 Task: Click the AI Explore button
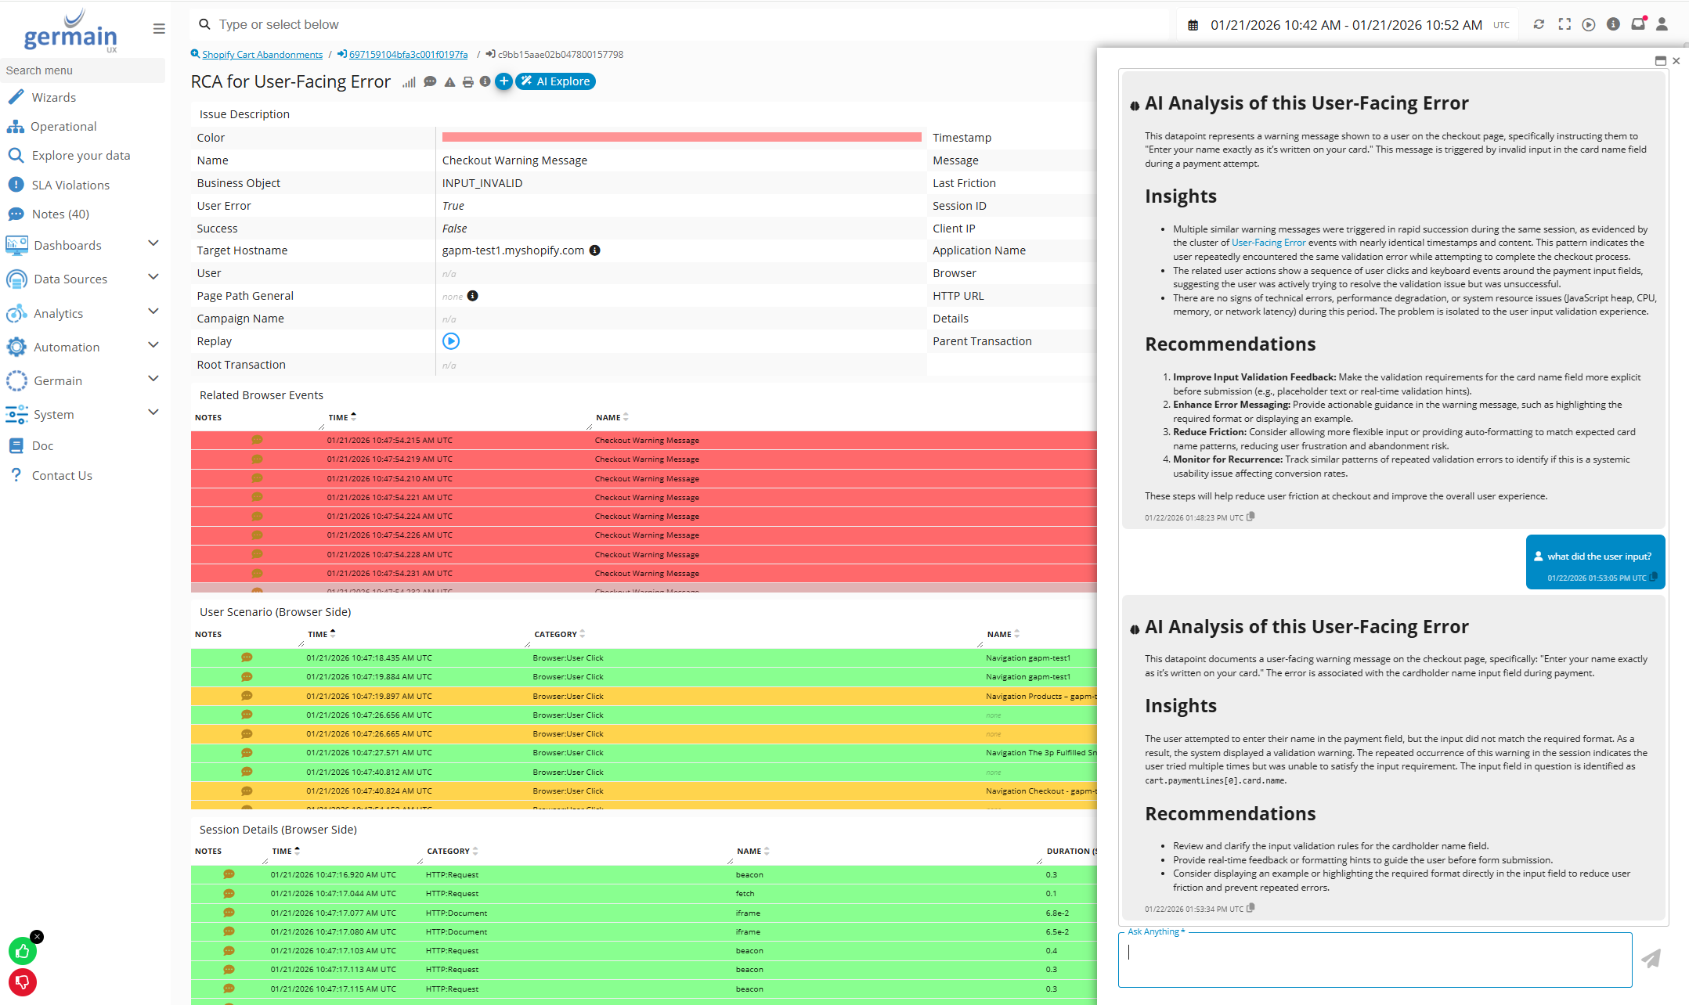[x=556, y=81]
